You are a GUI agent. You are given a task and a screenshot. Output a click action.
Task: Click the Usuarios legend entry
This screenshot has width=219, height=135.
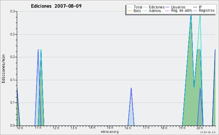coord(176,7)
